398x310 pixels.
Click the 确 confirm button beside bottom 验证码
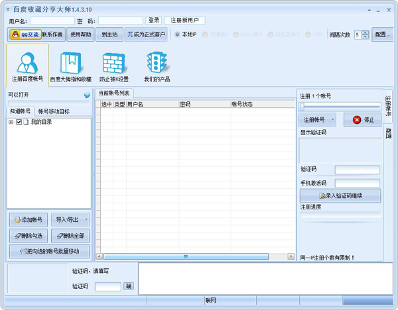pos(129,286)
